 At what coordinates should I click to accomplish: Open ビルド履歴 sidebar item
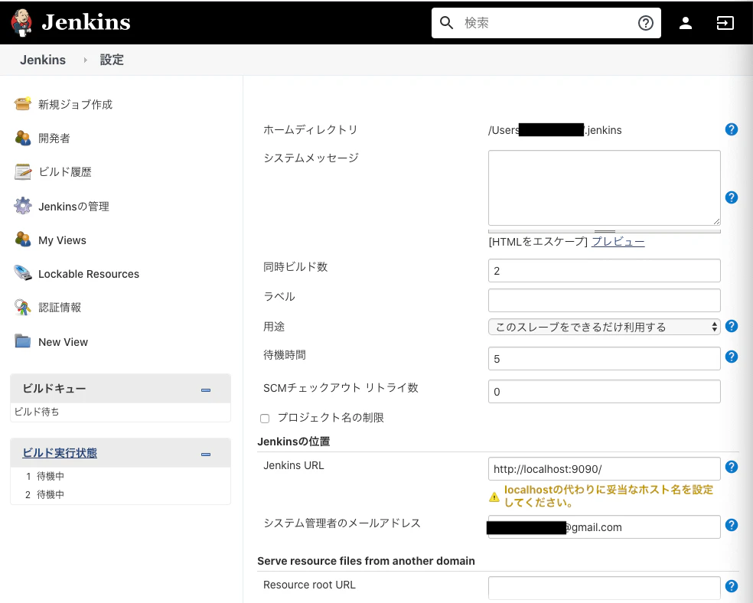[x=65, y=172]
